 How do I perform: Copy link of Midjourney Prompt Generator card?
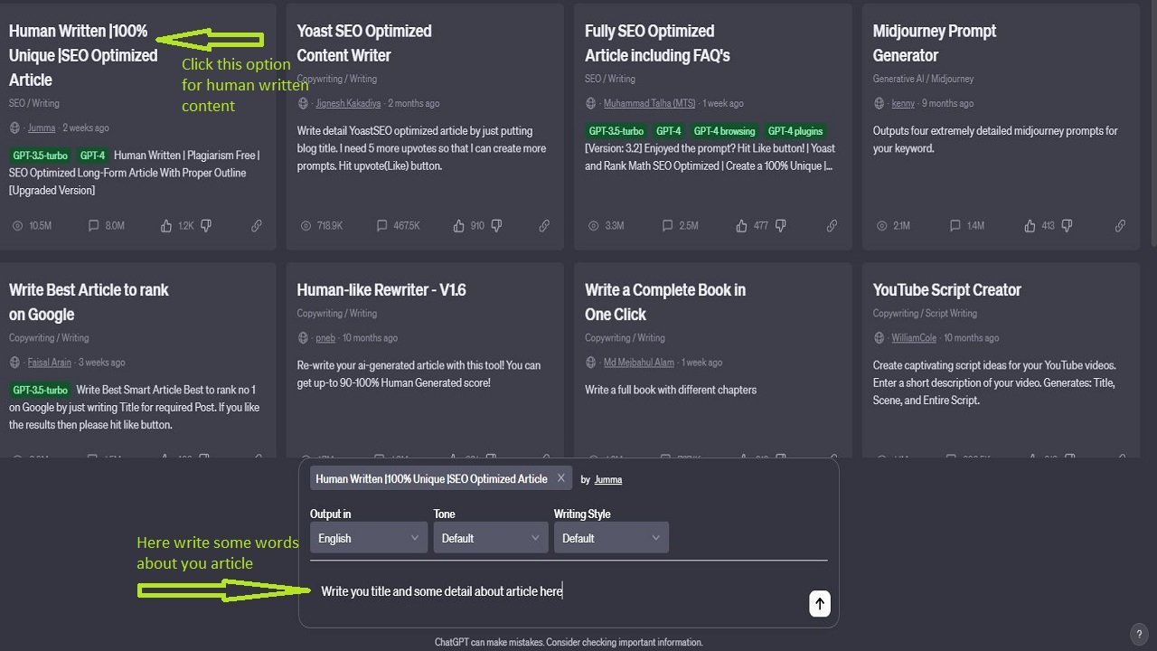[1120, 225]
